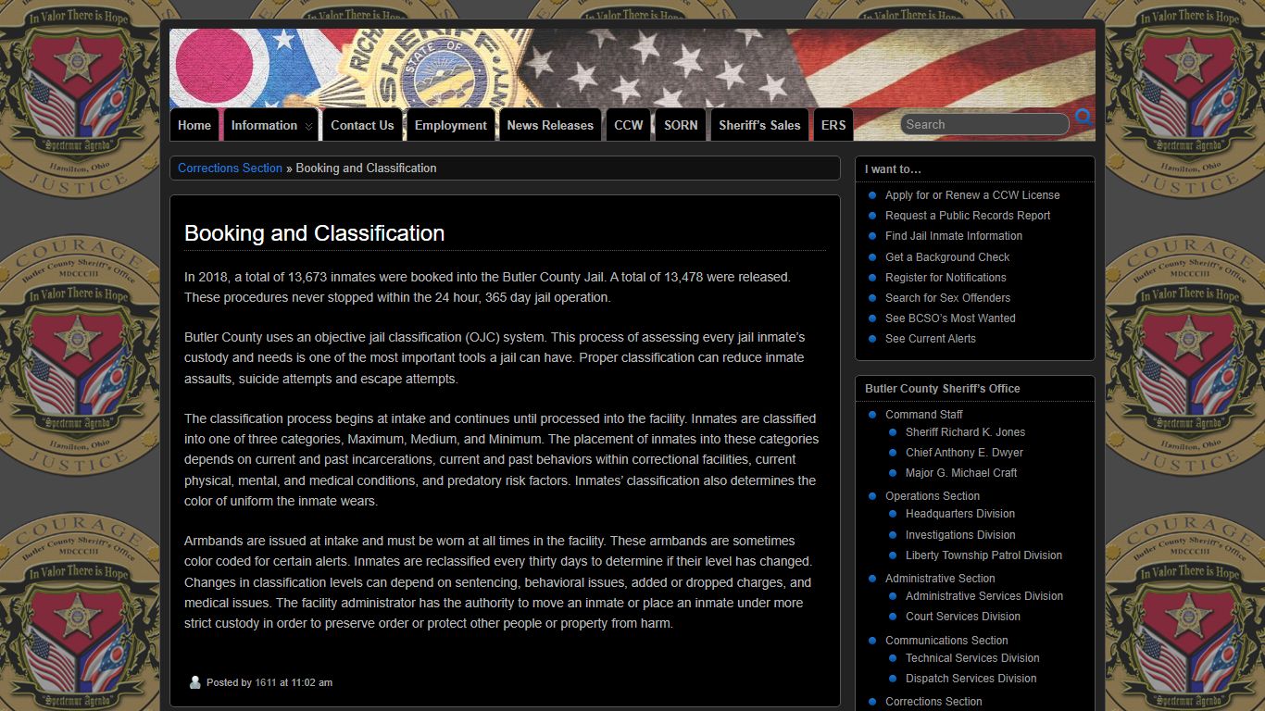Open the Home menu item
Viewport: 1265px width, 711px height.
[194, 125]
